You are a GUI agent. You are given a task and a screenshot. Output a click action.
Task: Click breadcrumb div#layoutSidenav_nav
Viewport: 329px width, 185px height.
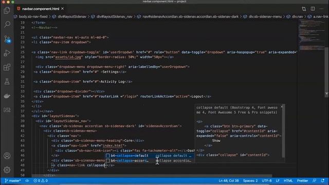pos(114,16)
